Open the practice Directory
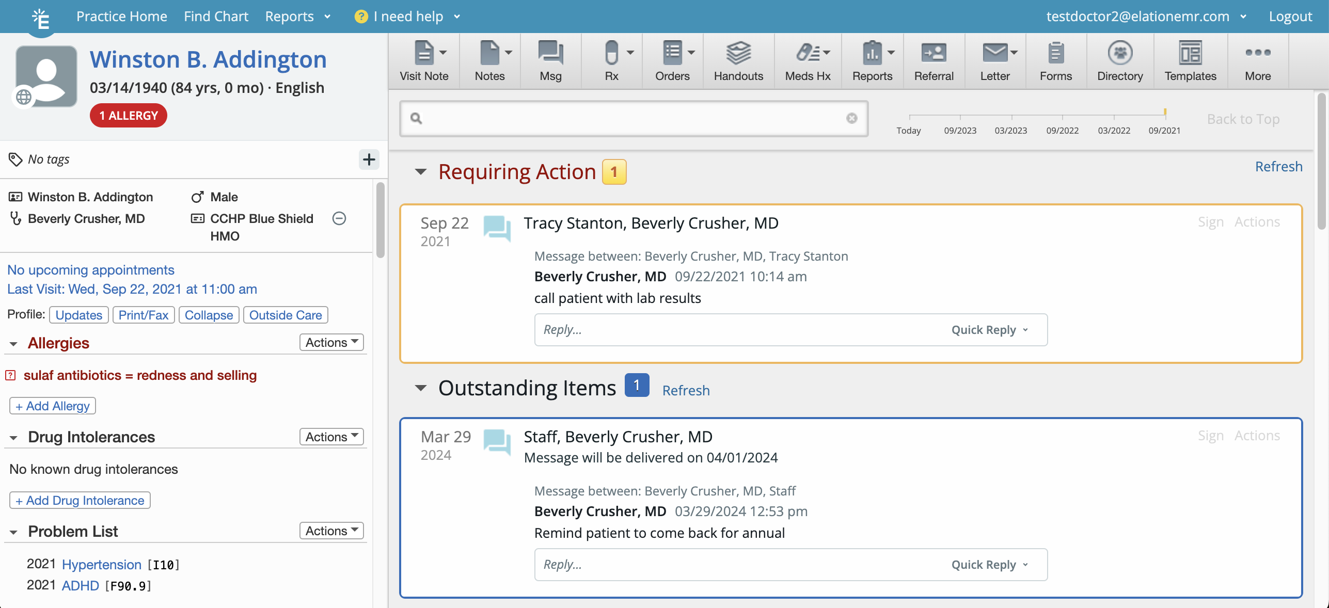Viewport: 1329px width, 608px height. pyautogui.click(x=1119, y=60)
